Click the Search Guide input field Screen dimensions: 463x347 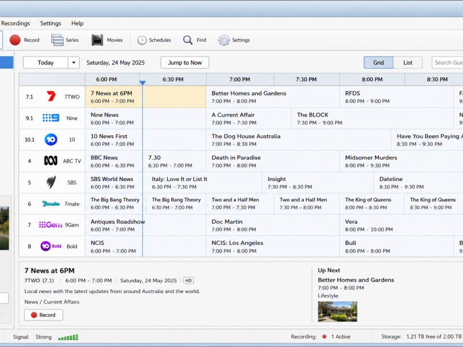pyautogui.click(x=447, y=62)
